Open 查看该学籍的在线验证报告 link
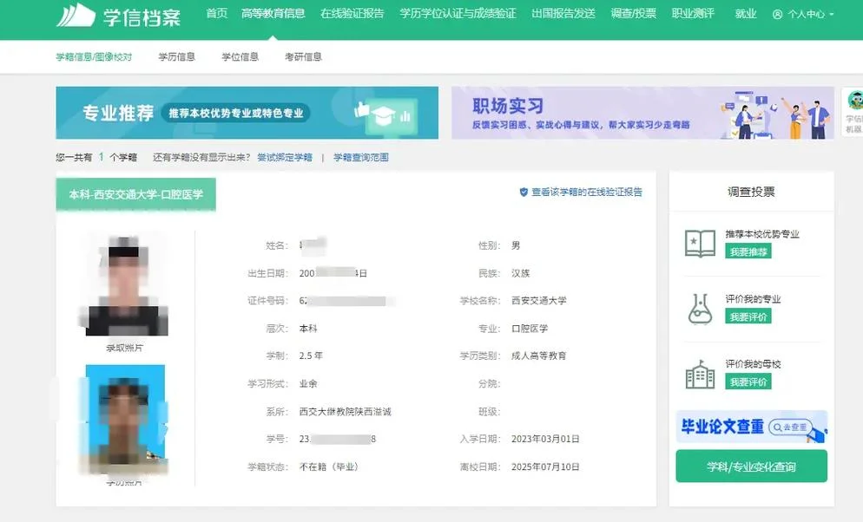This screenshot has width=863, height=522. click(587, 192)
